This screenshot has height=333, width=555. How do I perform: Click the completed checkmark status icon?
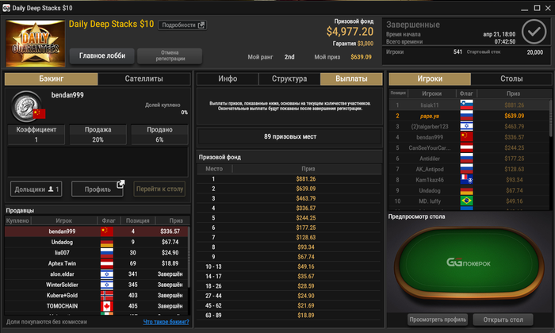click(534, 32)
